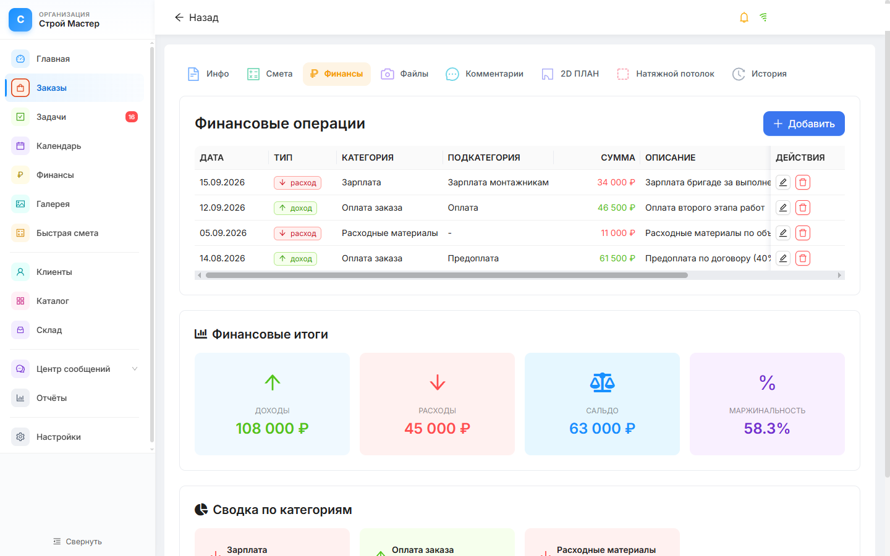This screenshot has width=890, height=556.
Task: Collapse sidebar with Свернуть button
Action: (x=77, y=541)
